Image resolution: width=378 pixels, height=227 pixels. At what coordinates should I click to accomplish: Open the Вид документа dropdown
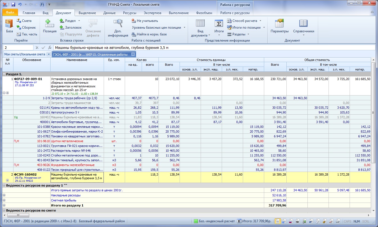(200, 28)
